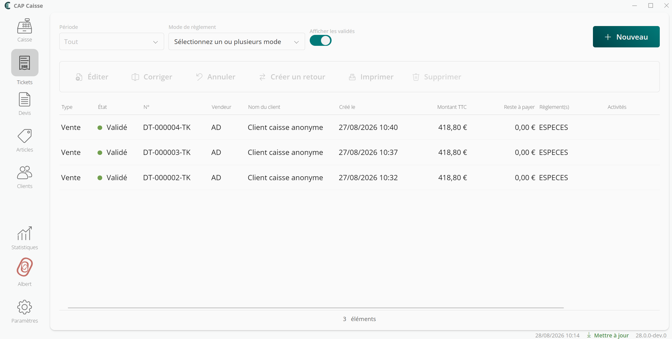Viewport: 672px width, 339px height.
Task: Expand the Période dropdown
Action: pyautogui.click(x=111, y=41)
